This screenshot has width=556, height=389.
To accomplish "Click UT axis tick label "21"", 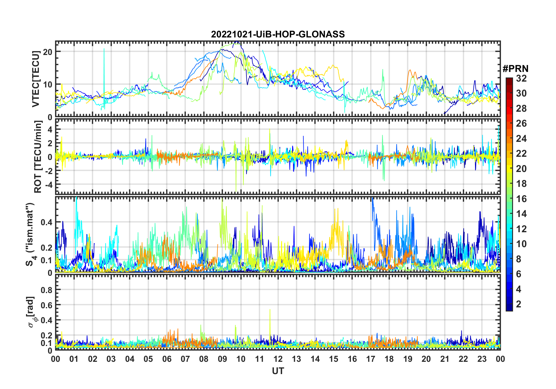I will [445, 359].
